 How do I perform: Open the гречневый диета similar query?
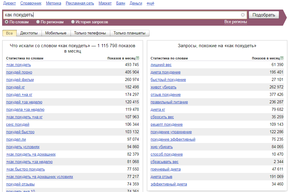point(166,169)
